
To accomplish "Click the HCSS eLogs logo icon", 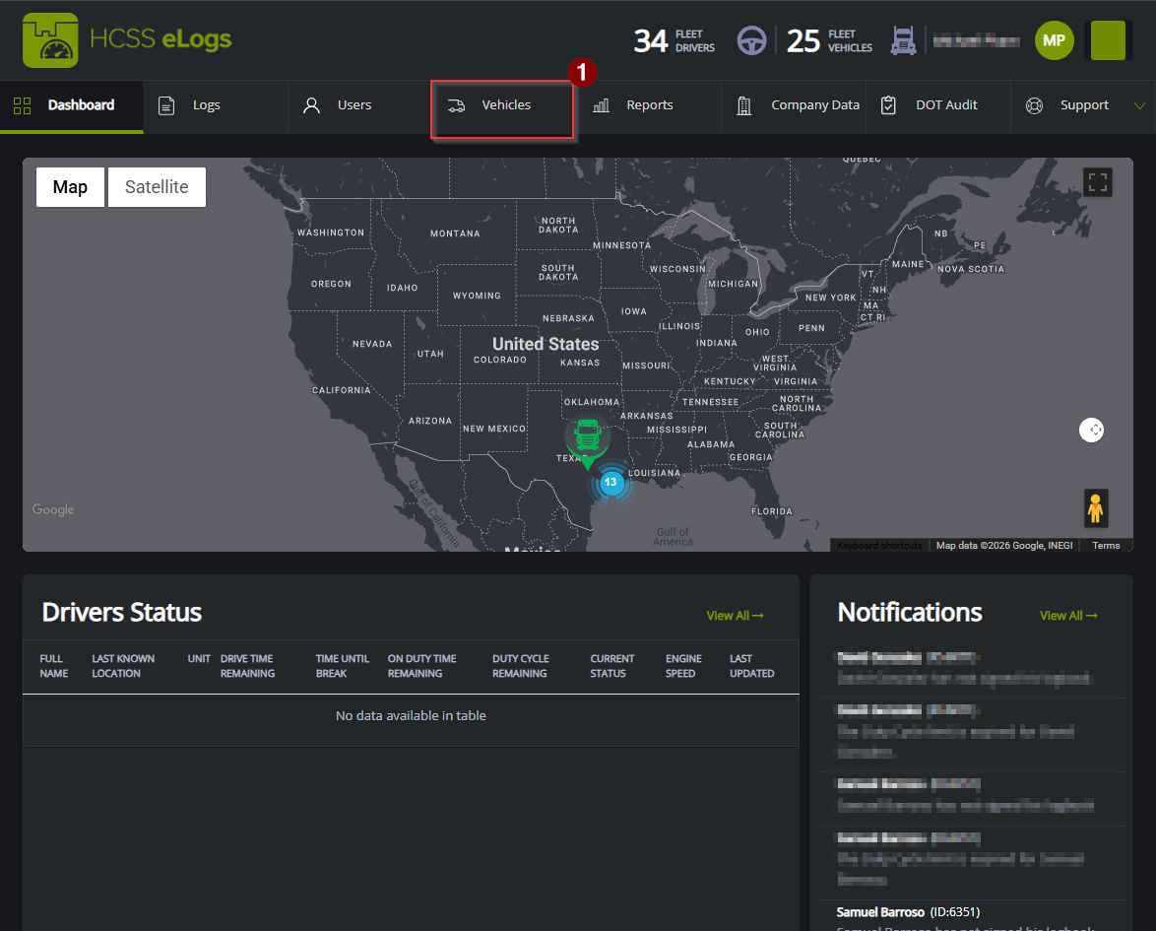I will (50, 40).
